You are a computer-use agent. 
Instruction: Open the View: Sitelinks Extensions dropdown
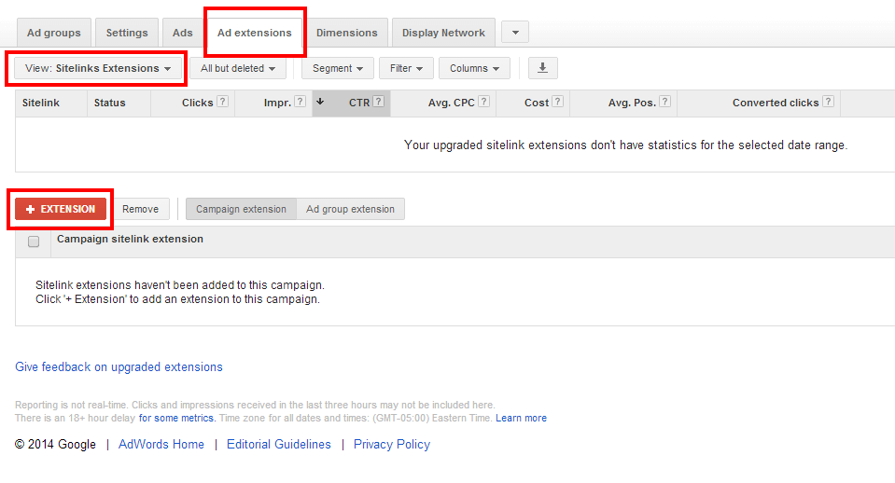tap(98, 68)
